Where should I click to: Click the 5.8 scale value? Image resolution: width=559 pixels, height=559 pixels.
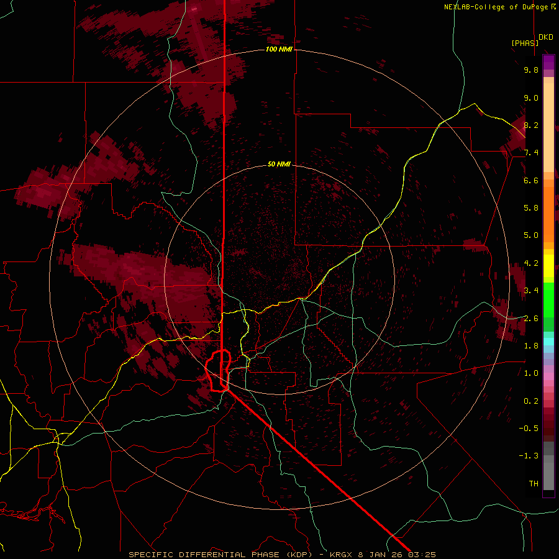[531, 208]
